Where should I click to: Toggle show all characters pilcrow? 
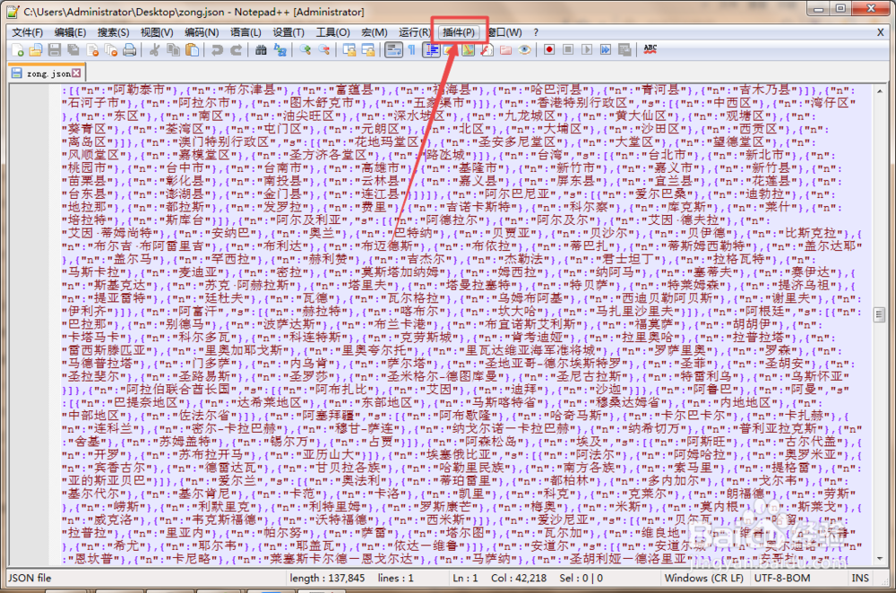(x=412, y=50)
